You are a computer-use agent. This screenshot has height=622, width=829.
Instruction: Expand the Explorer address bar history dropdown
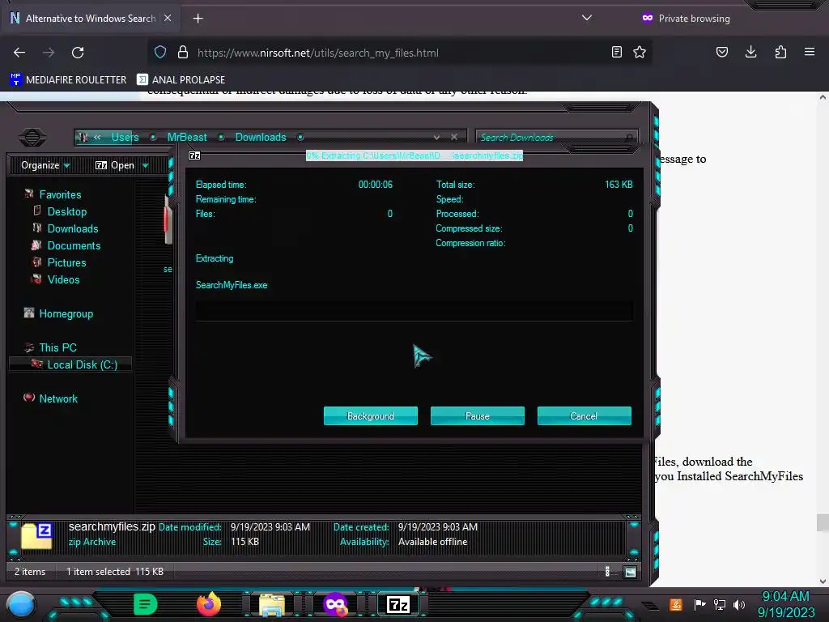pyautogui.click(x=436, y=137)
